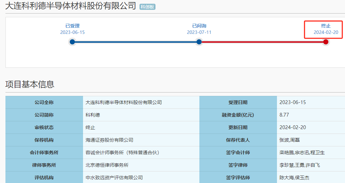Click the 签字评估师 header cell
Image resolution: width=345 pixels, height=183 pixels.
[238, 178]
